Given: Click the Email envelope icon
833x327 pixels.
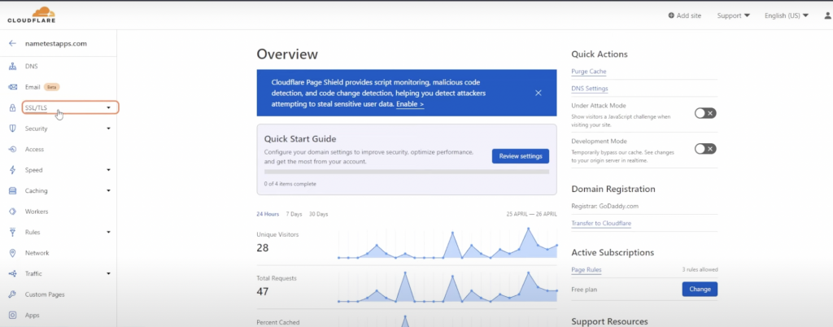Looking at the screenshot, I should point(13,87).
